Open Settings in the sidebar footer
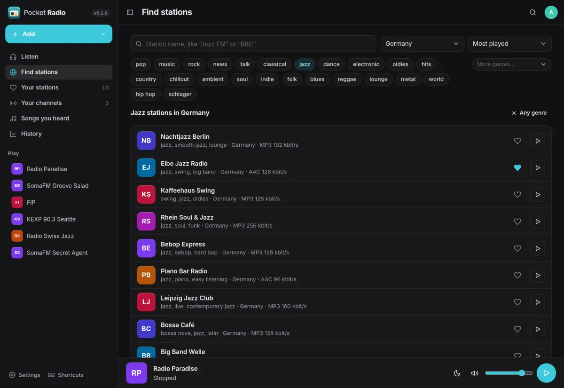 24,375
